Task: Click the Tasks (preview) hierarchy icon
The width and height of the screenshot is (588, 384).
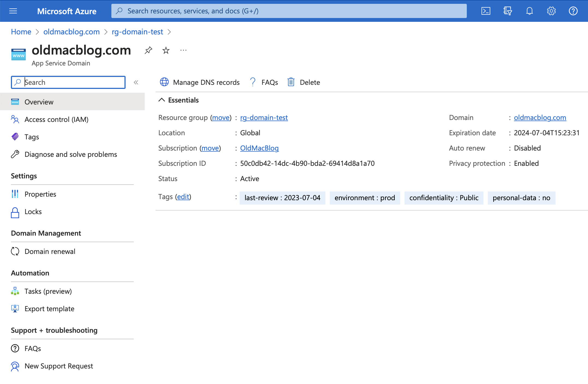Action: pos(15,291)
